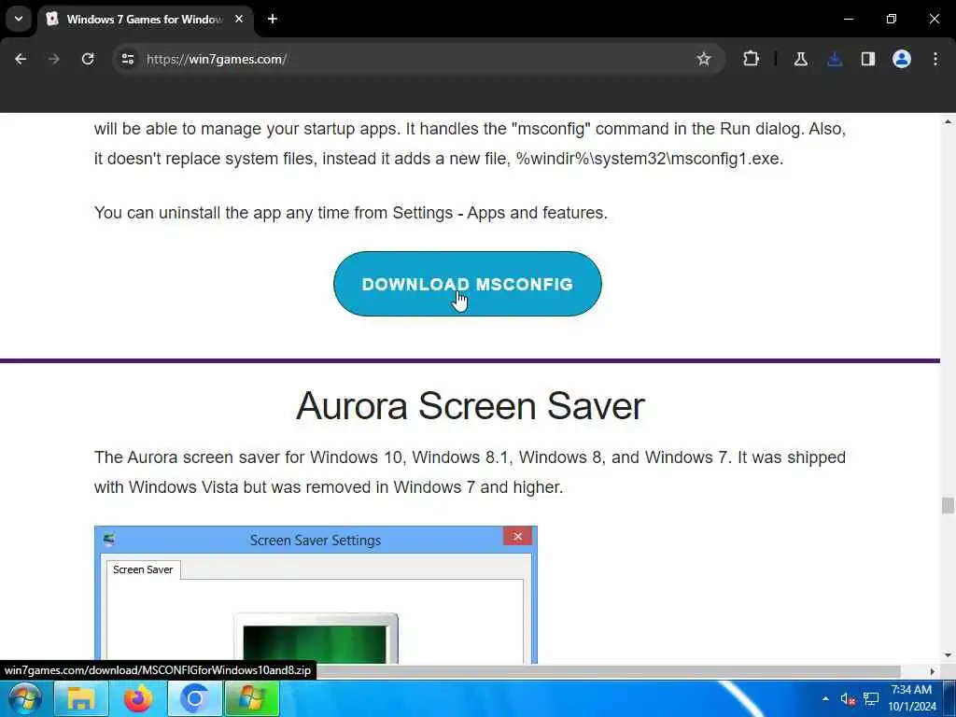Open the tab search dropdown
This screenshot has height=717, width=956.
click(19, 19)
